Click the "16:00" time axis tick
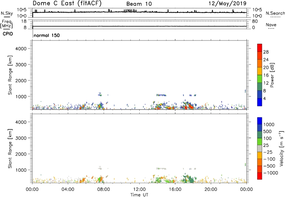The image size is (285, 197). click(175, 190)
